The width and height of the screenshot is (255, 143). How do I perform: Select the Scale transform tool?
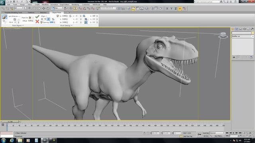click(52, 8)
